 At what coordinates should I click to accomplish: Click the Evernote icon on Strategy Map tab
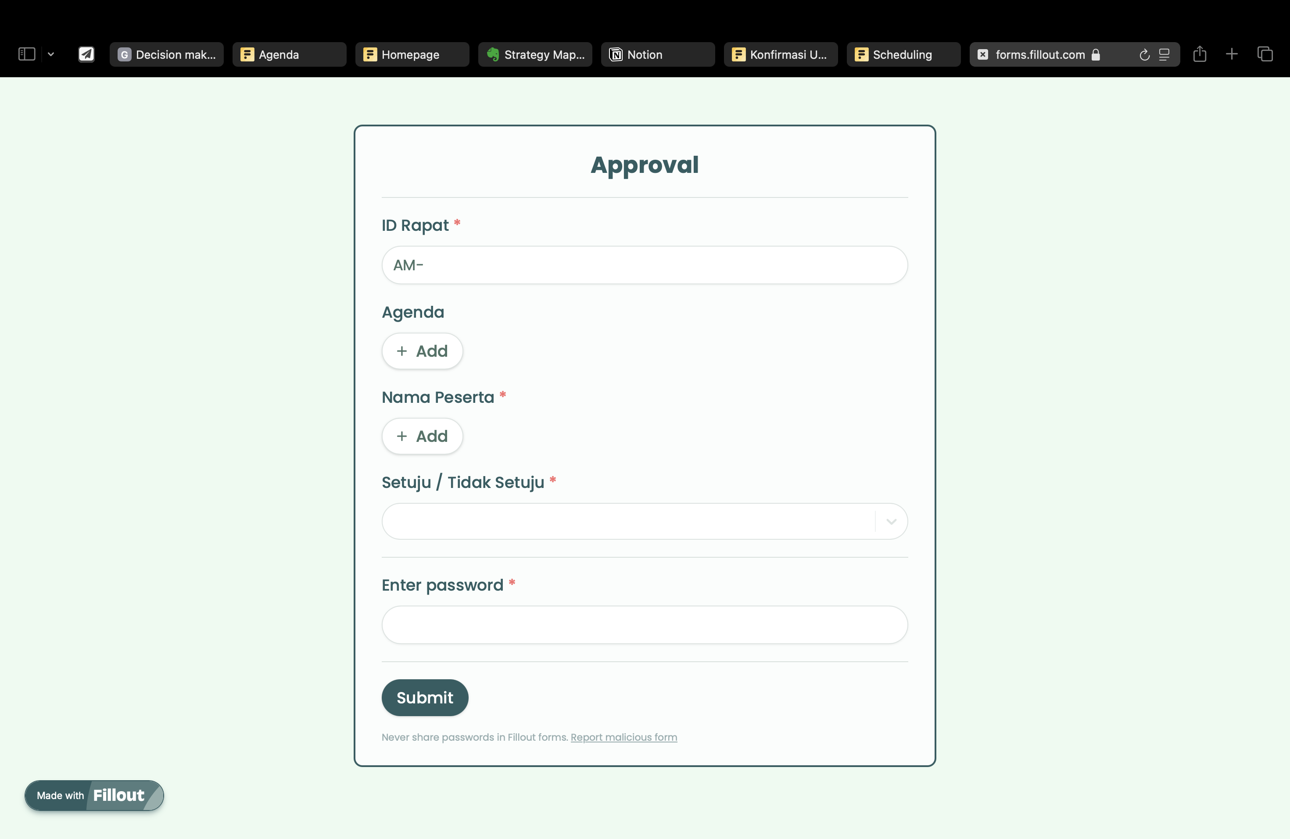(493, 54)
